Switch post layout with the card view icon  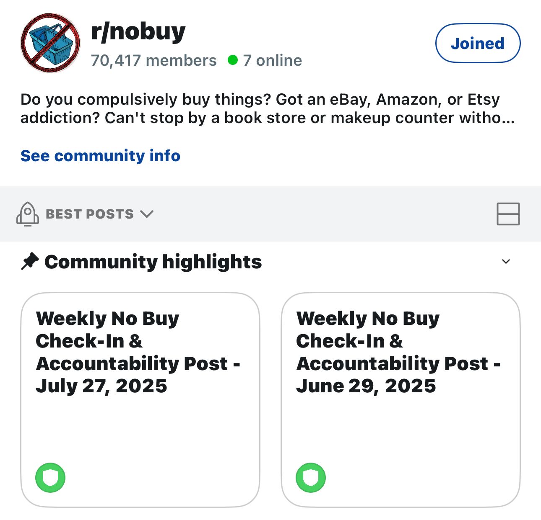(508, 214)
